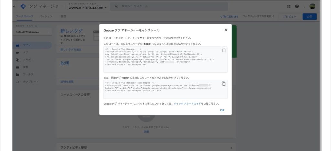Click the dialog title Google タグ マネージャーをインストール

pyautogui.click(x=131, y=30)
